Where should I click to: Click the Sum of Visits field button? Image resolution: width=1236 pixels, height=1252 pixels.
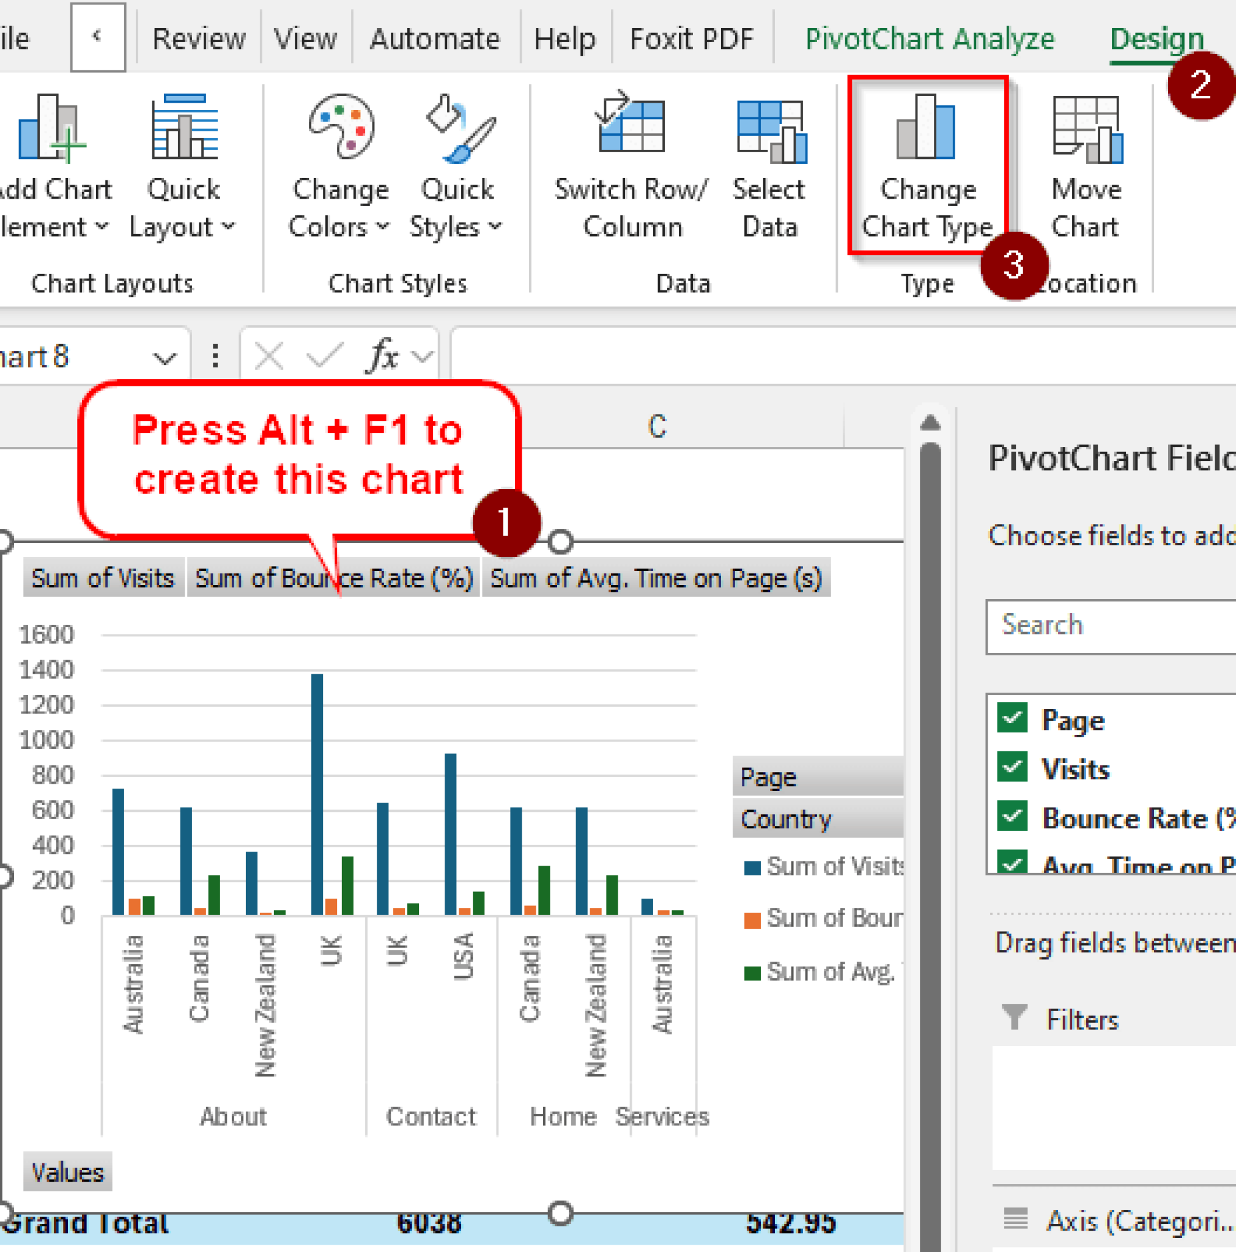click(x=103, y=577)
